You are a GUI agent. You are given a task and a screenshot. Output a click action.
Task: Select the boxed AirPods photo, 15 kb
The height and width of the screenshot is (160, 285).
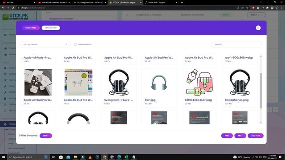78,82
